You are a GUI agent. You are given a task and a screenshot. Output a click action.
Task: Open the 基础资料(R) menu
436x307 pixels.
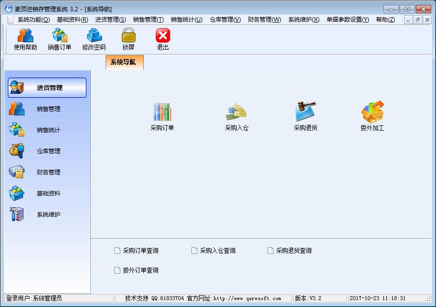coord(72,20)
